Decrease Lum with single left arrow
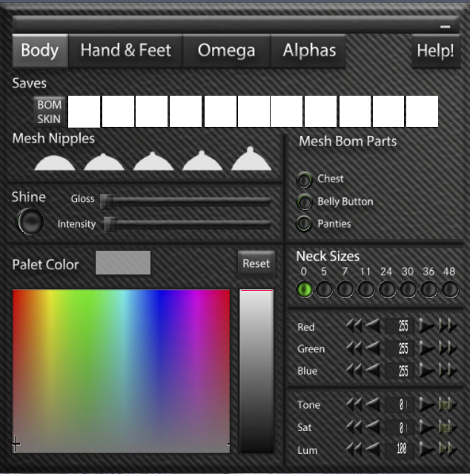Viewport: 470px width, 474px height. 373,450
